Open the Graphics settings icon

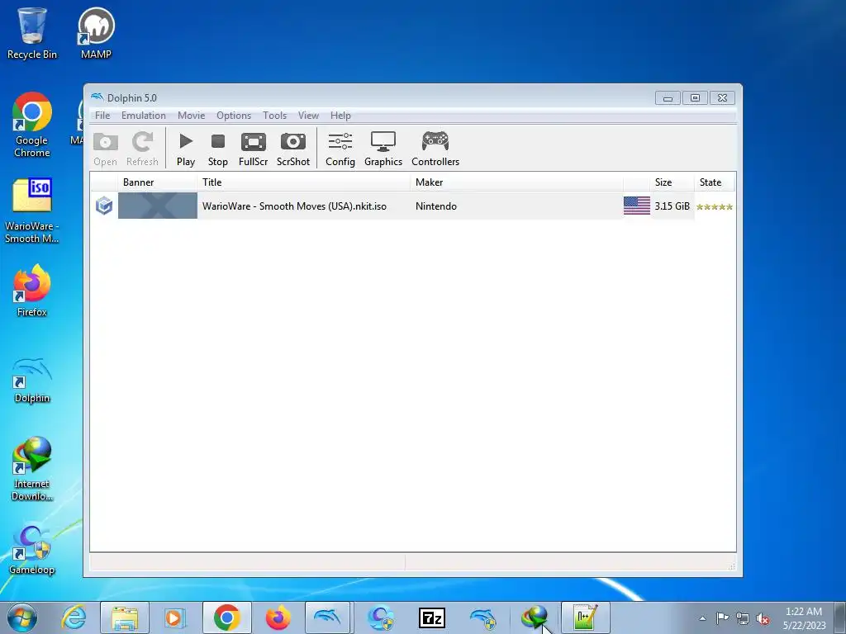(x=383, y=149)
